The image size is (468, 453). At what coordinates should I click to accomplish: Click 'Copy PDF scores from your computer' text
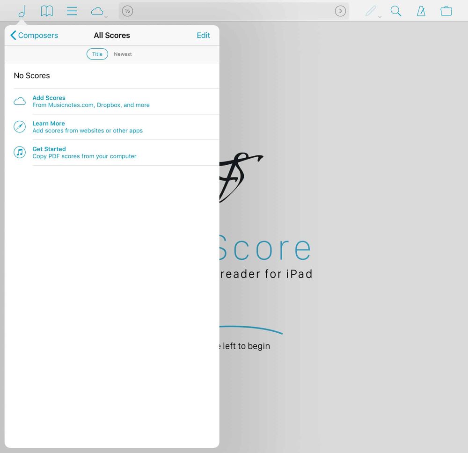click(x=84, y=156)
